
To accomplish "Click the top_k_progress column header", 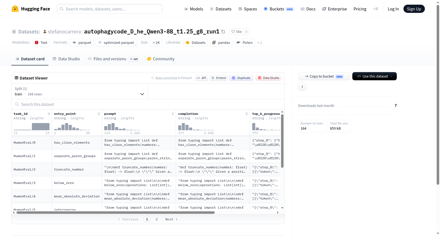I will 266,114.
